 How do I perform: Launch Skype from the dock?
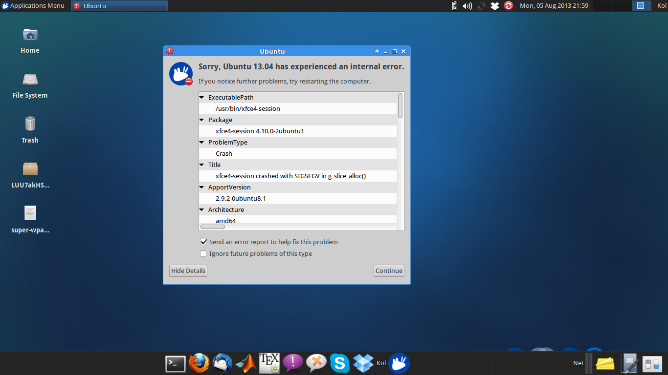click(340, 363)
